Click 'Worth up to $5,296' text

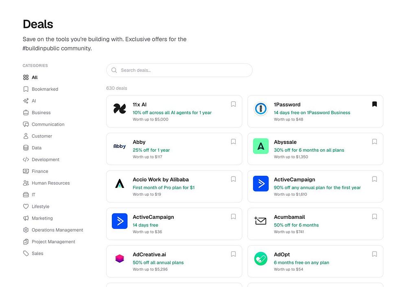150,269
